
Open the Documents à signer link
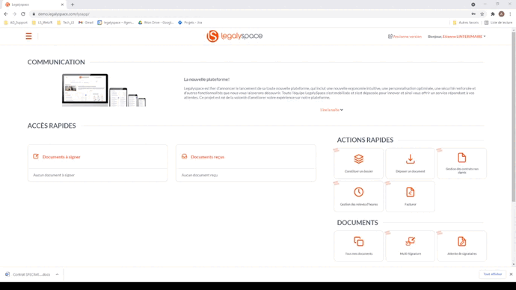pos(61,157)
